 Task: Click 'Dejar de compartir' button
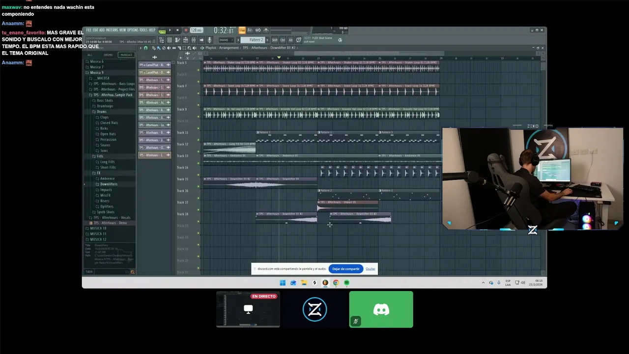[x=345, y=269]
